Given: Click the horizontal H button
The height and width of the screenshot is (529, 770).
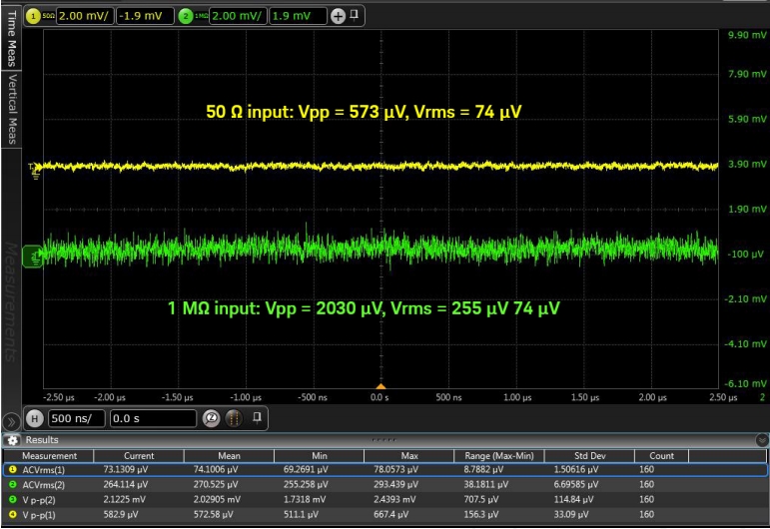Looking at the screenshot, I should click(36, 417).
